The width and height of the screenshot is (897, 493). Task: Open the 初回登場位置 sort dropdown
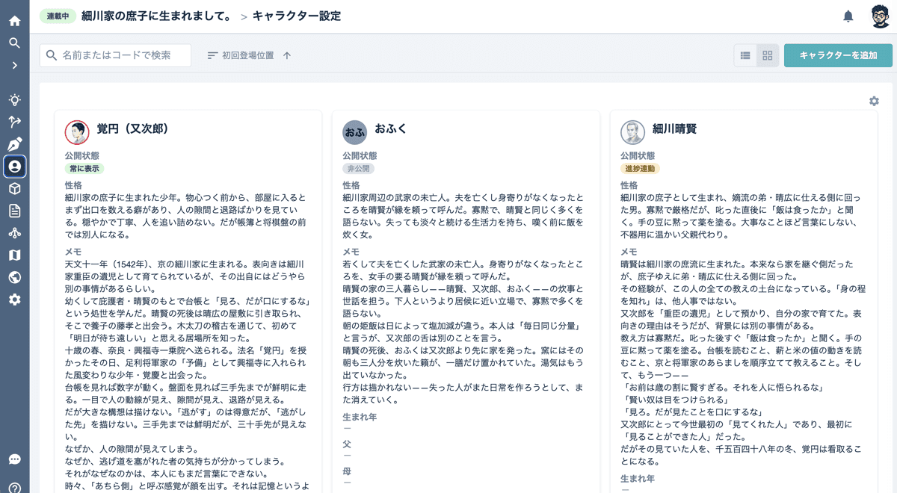point(241,55)
